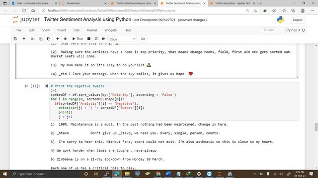
Task: Click the Python 3 kernel status circle
Action: pyautogui.click(x=304, y=30)
